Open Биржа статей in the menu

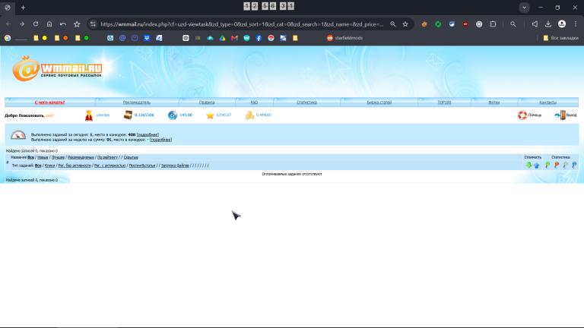point(379,102)
